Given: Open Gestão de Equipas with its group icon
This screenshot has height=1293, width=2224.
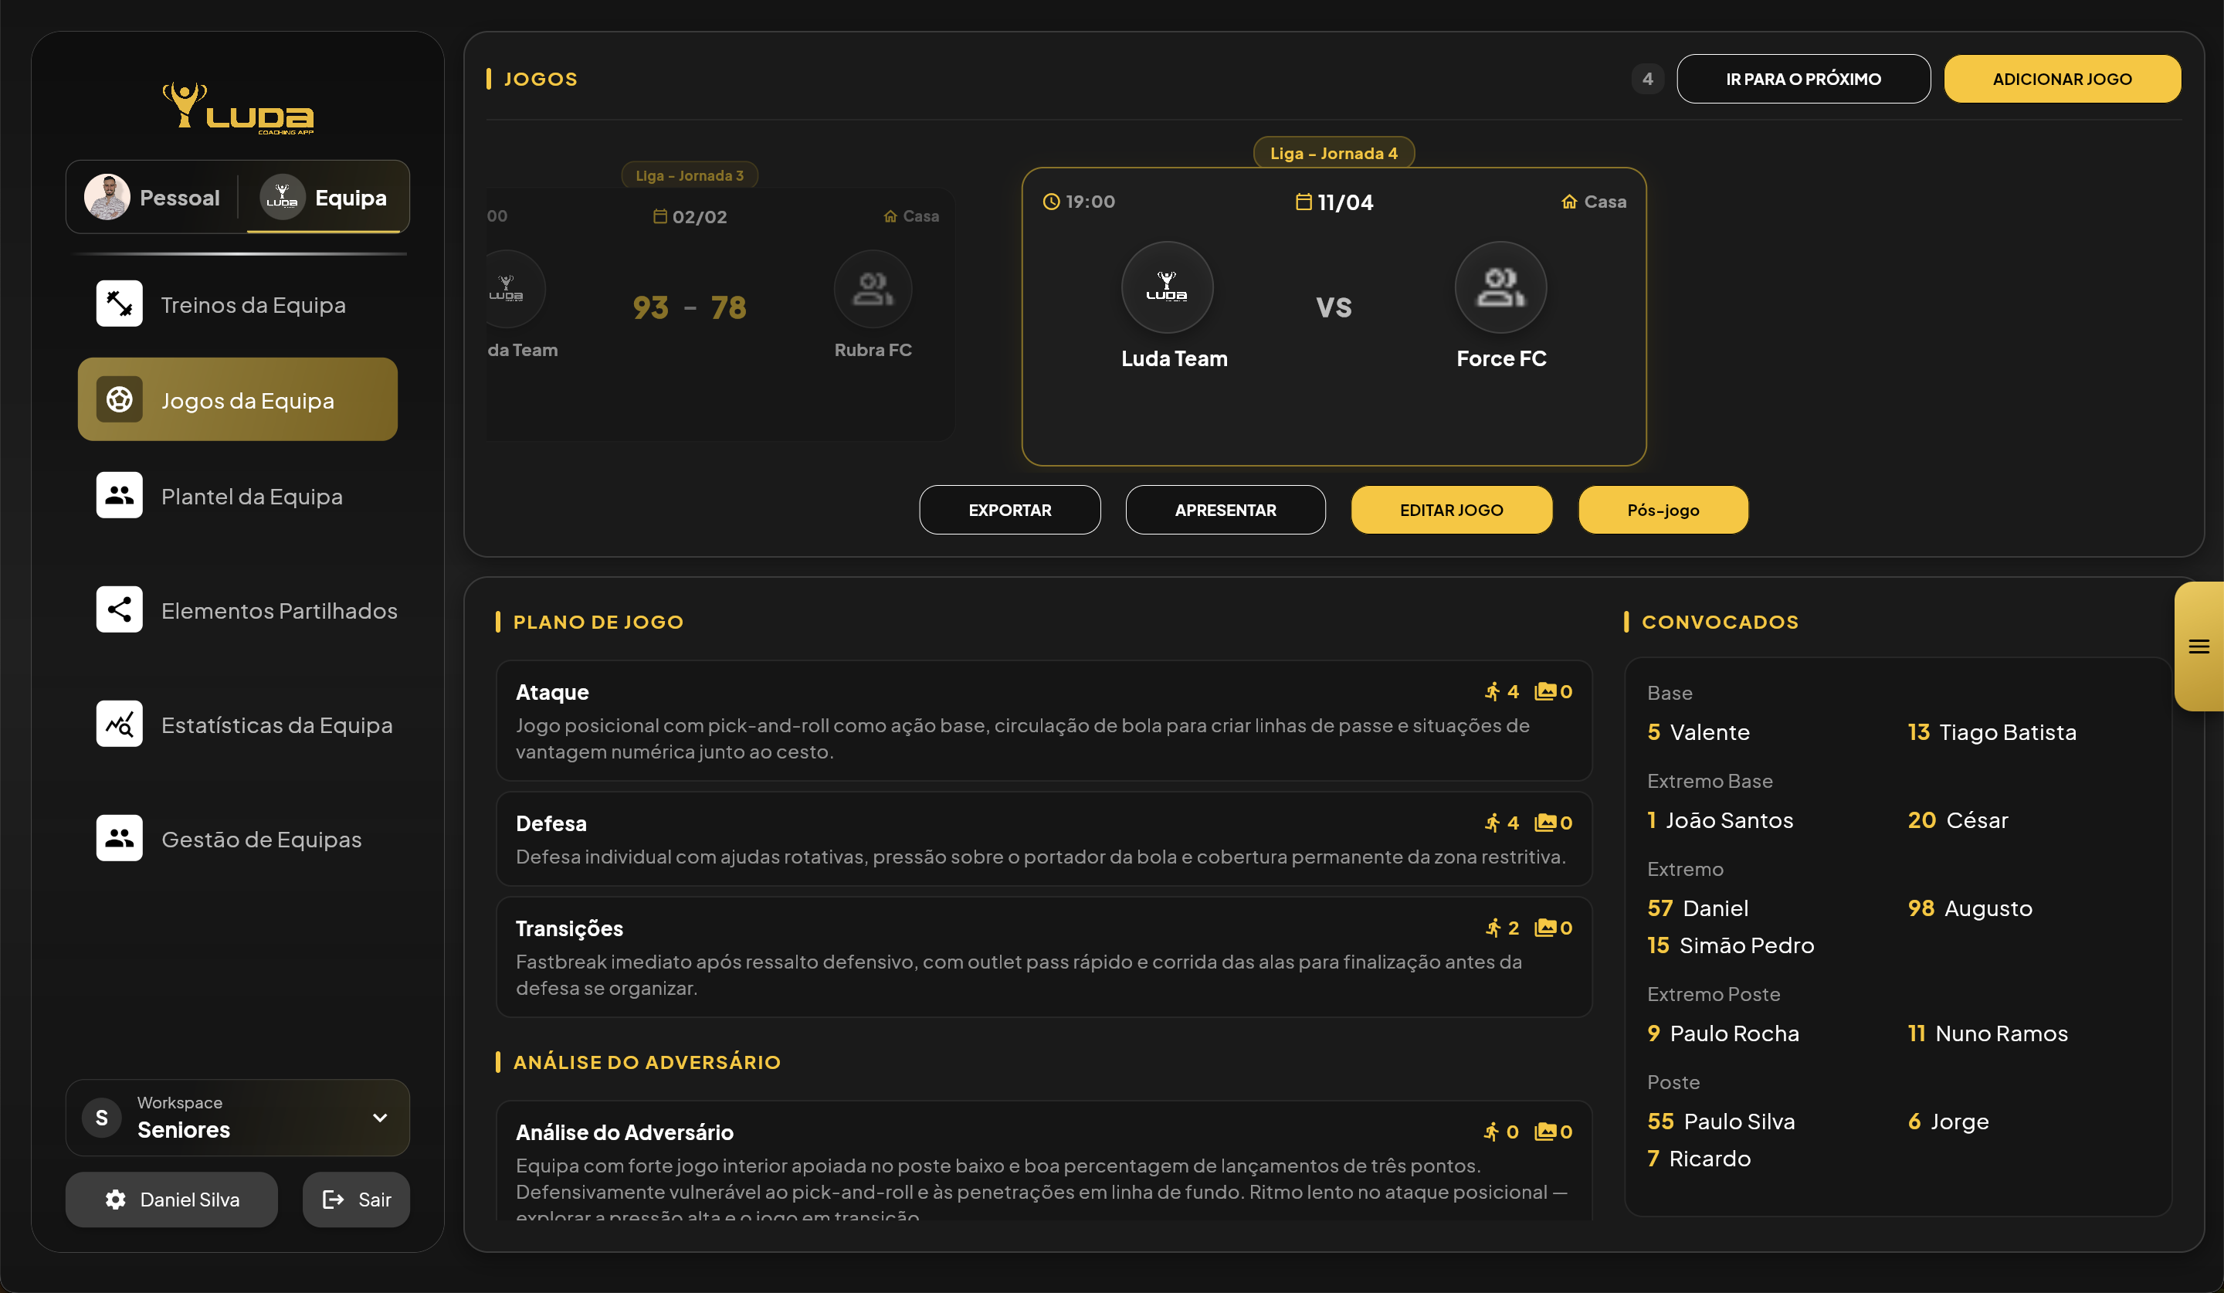Looking at the screenshot, I should [118, 837].
